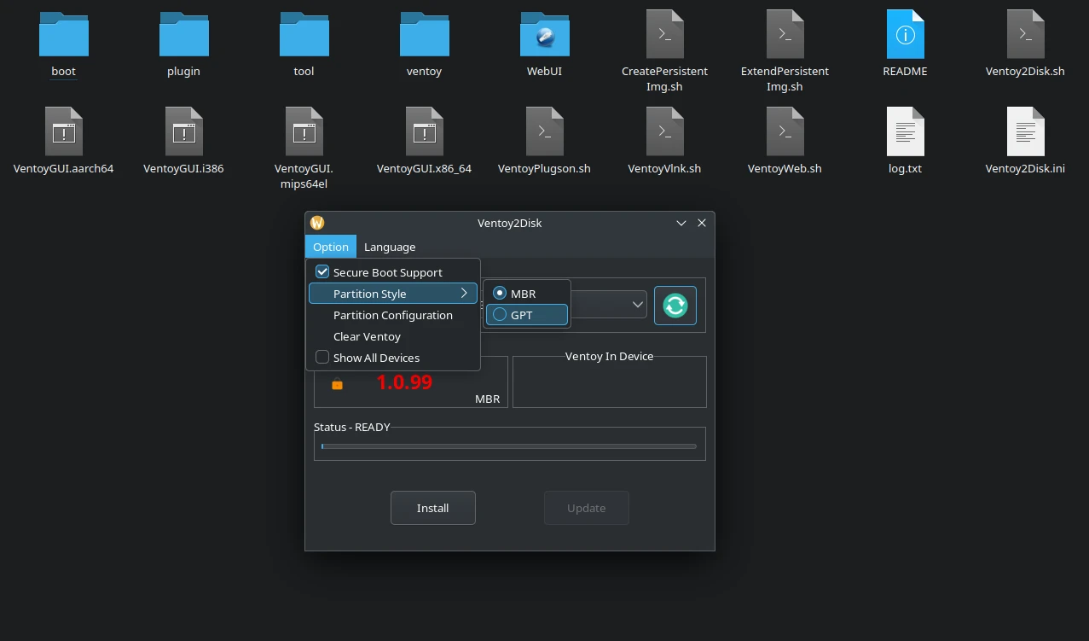Click the green refresh devices icon
The height and width of the screenshot is (641, 1089).
(x=675, y=305)
